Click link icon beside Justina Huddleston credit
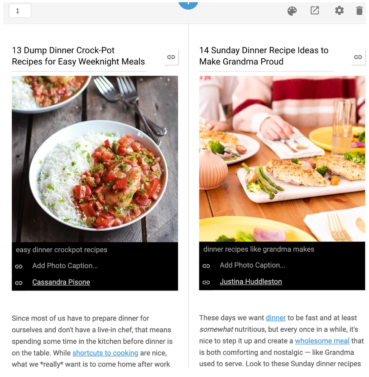Screen dimensions: 369x377 click(206, 282)
